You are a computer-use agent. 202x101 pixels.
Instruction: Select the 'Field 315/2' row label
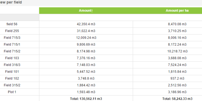pyautogui.click(x=12, y=85)
